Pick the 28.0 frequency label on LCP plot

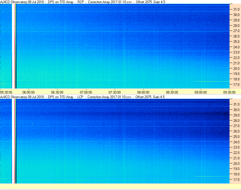point(236,120)
